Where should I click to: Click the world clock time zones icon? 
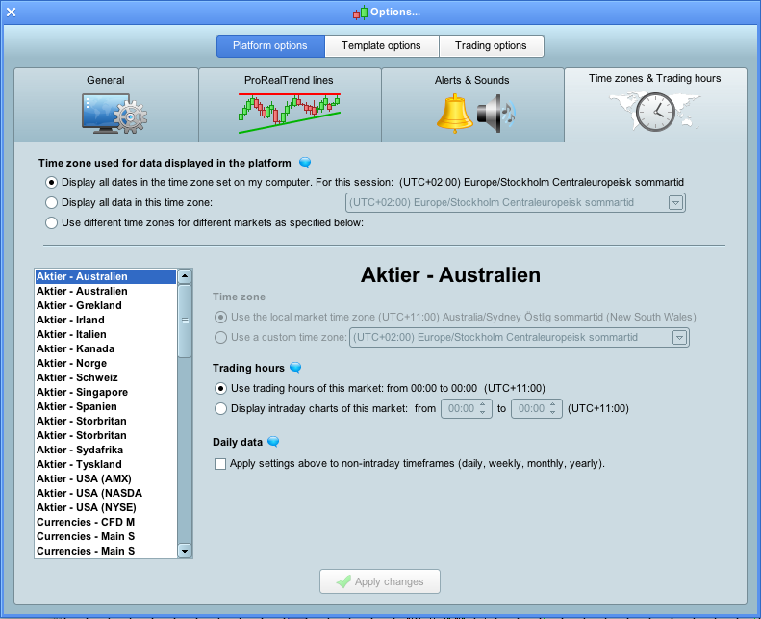point(655,112)
